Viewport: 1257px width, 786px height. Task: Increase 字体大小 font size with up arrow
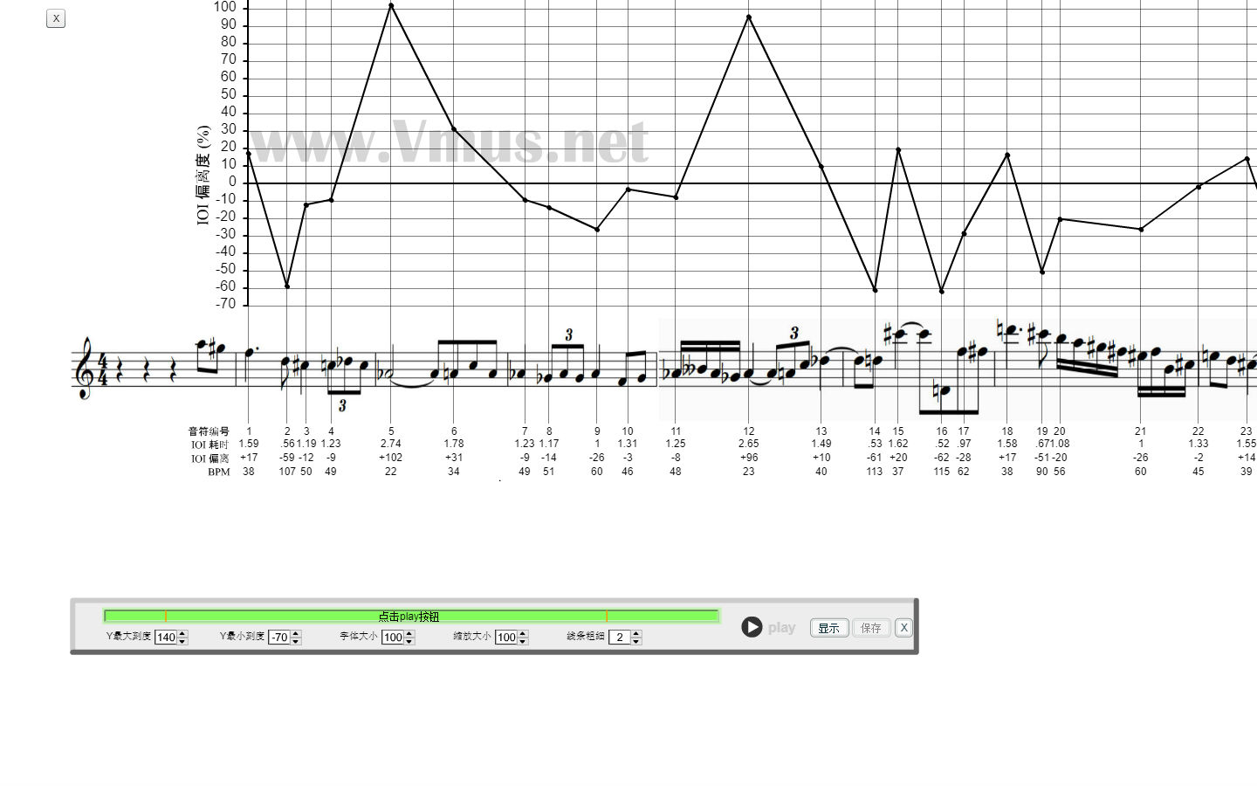(x=409, y=634)
